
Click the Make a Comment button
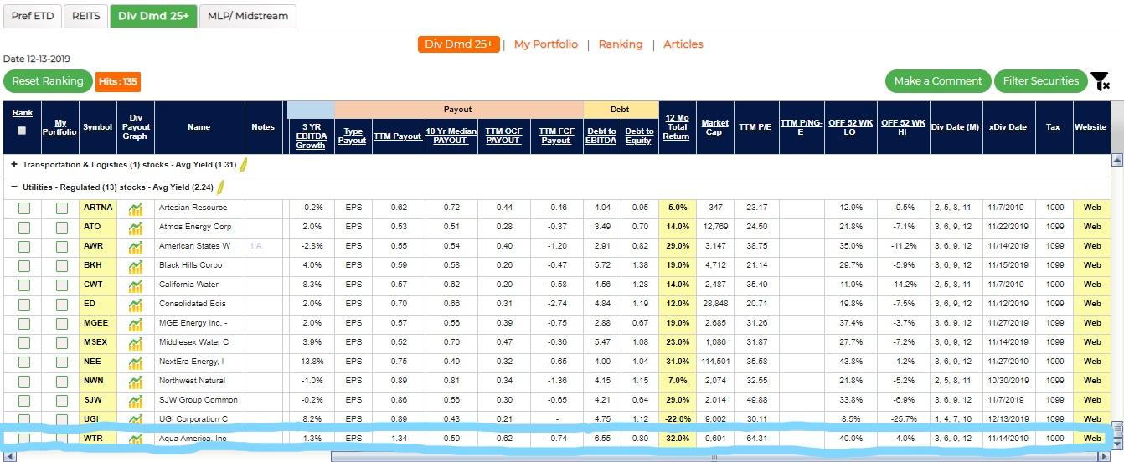pos(938,81)
